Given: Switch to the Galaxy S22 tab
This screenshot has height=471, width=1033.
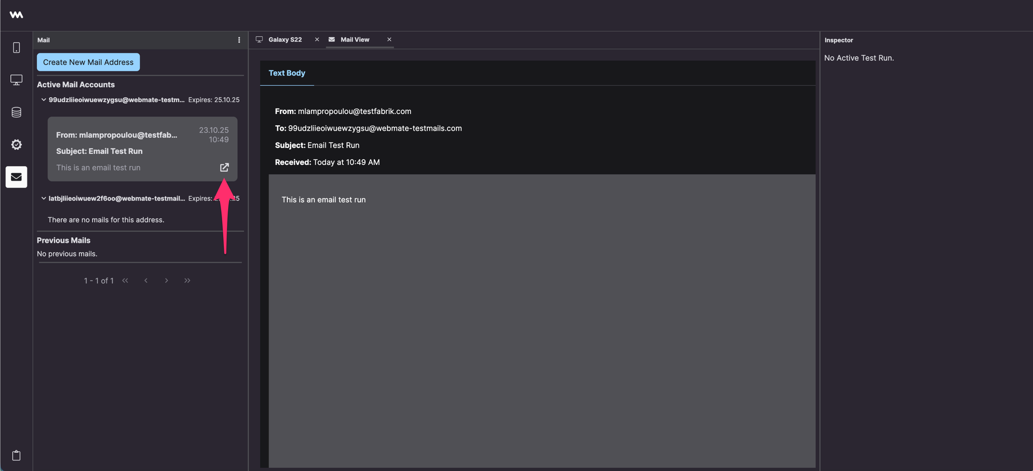Looking at the screenshot, I should pyautogui.click(x=285, y=40).
